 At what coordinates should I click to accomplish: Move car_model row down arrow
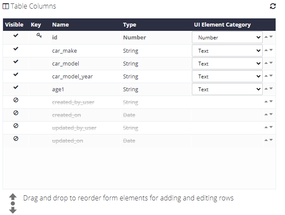click(x=271, y=63)
